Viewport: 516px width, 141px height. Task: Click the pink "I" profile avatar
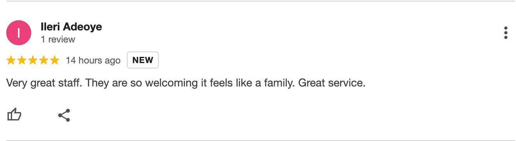coord(19,33)
